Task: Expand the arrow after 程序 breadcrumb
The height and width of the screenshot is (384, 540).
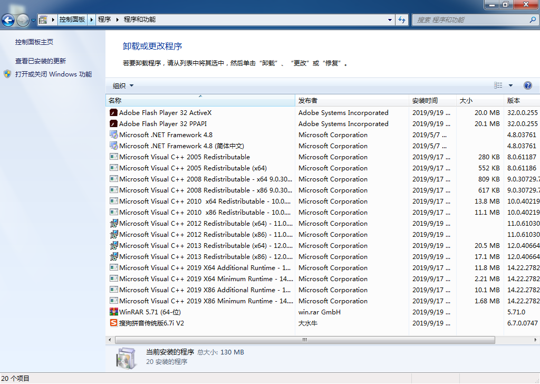Action: (117, 20)
